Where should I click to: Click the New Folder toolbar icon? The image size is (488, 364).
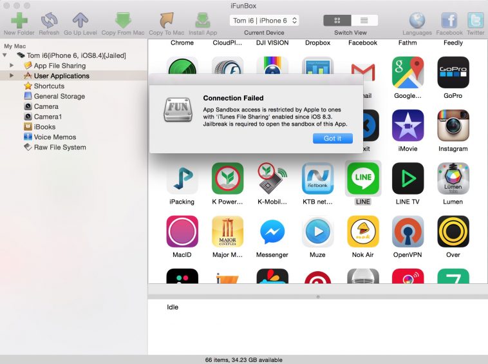[x=19, y=19]
